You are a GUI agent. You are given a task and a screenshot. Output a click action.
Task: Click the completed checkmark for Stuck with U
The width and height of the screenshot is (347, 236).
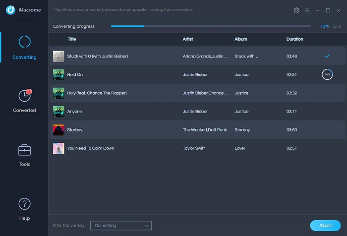(x=327, y=56)
